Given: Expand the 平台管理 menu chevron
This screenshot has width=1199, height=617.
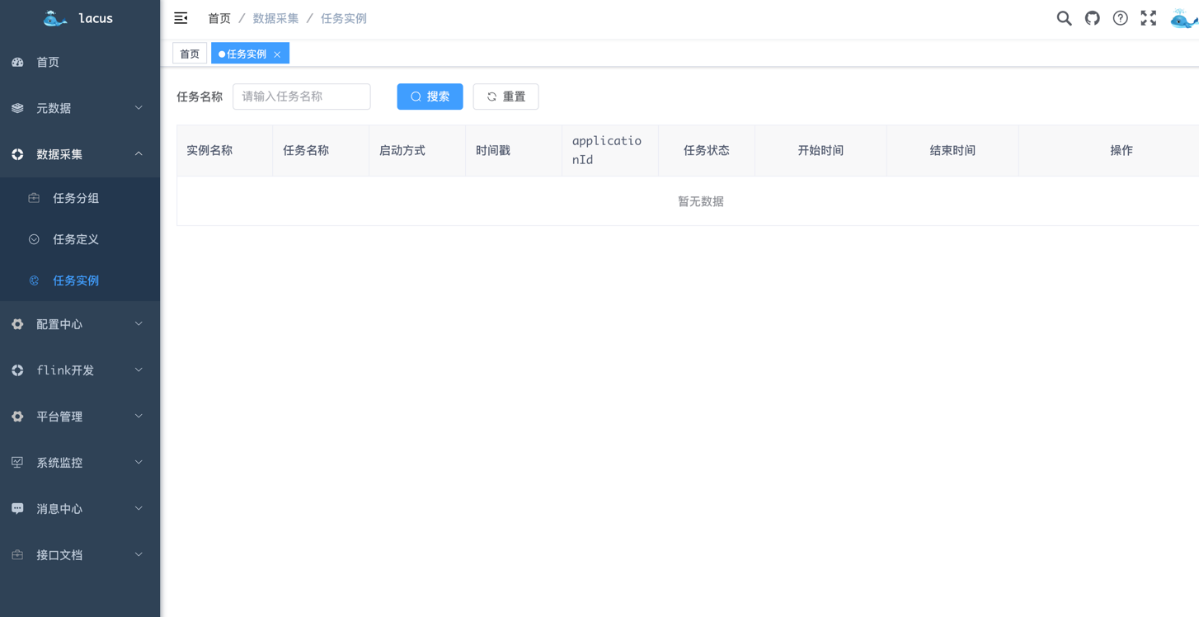Looking at the screenshot, I should [x=139, y=417].
